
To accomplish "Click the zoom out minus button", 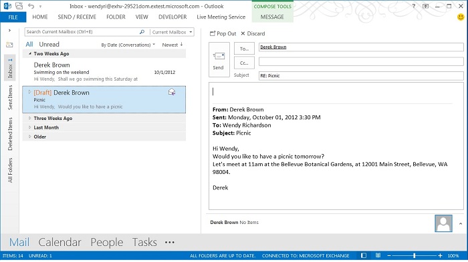I will pyautogui.click(x=389, y=256).
